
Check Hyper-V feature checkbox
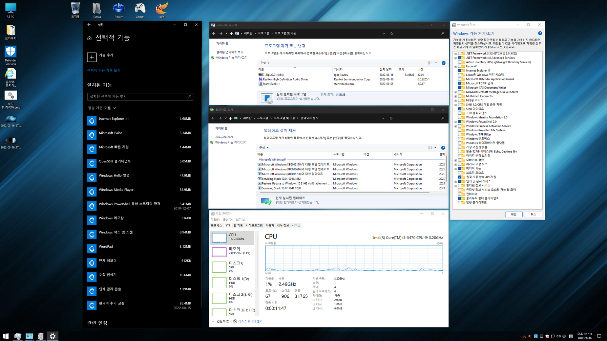click(460, 66)
